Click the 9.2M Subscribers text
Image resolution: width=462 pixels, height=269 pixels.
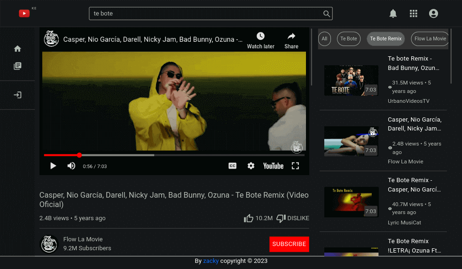point(87,248)
